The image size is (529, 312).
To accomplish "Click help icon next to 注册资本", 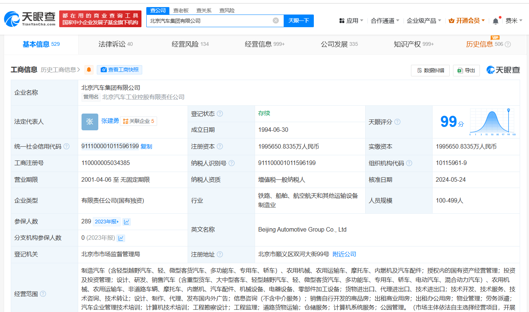I will (x=220, y=146).
